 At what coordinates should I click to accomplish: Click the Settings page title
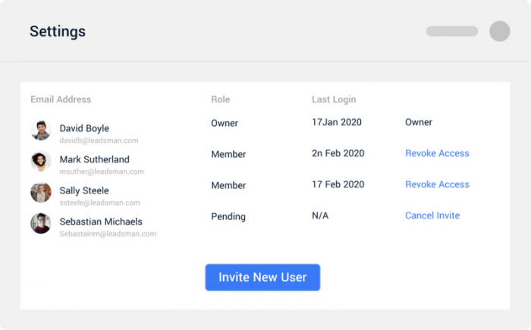[58, 32]
